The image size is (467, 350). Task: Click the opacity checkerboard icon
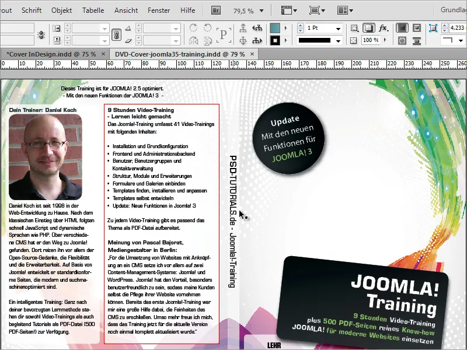(354, 40)
